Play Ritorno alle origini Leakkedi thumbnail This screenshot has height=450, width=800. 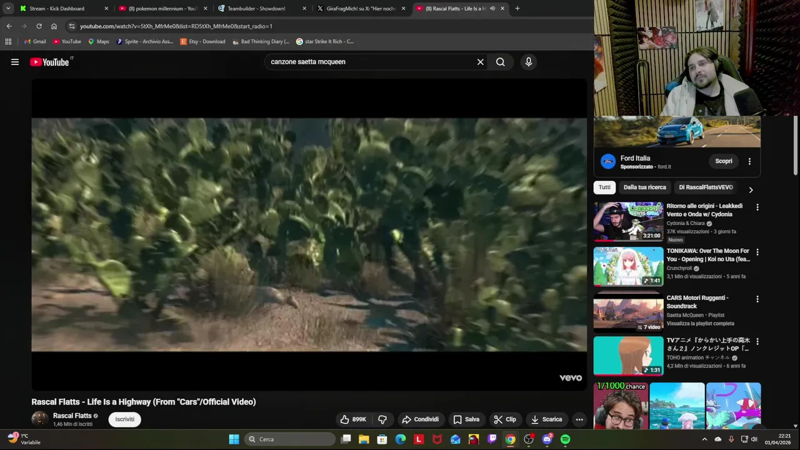tap(628, 221)
